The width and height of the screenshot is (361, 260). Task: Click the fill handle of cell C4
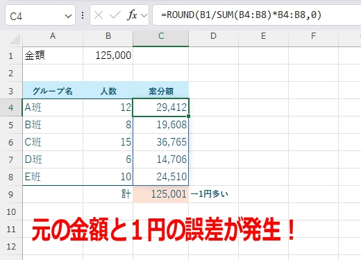[x=189, y=116]
